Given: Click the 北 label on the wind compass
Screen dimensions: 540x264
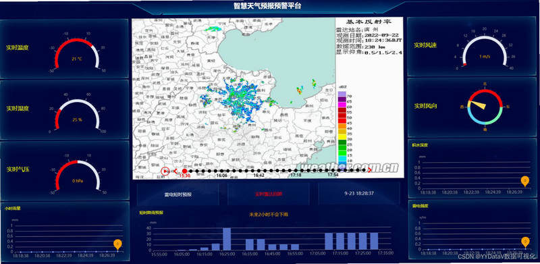Looking at the screenshot, I should point(485,84).
